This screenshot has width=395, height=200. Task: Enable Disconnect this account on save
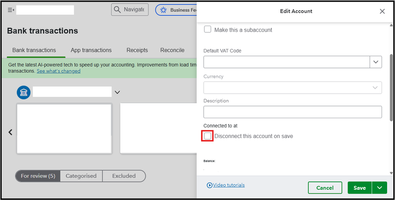pos(208,136)
